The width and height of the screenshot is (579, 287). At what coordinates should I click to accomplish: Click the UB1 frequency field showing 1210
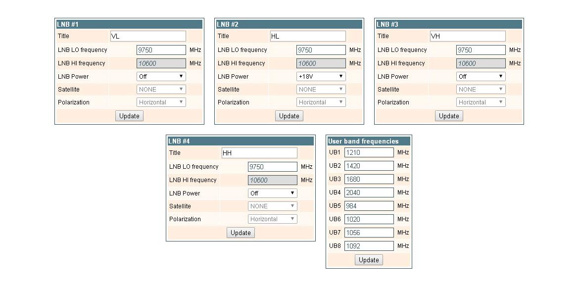(369, 152)
